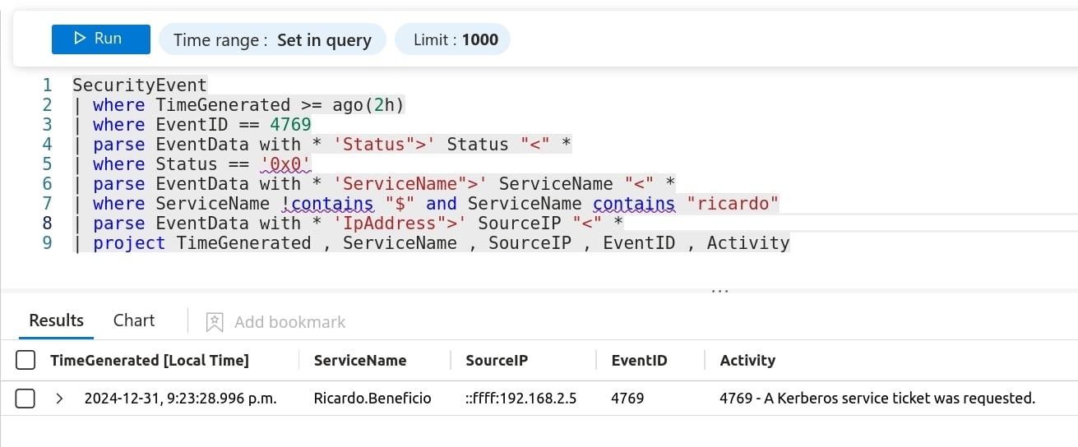Select the ::ffff:192.168.2.5 SourceIP cell
The width and height of the screenshot is (1078, 447).
520,399
